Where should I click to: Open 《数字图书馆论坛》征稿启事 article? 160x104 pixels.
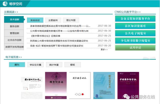tap(45, 36)
